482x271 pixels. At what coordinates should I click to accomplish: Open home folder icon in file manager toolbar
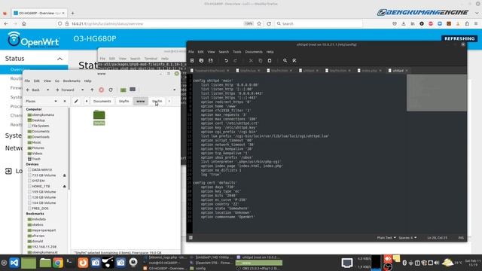click(x=124, y=90)
